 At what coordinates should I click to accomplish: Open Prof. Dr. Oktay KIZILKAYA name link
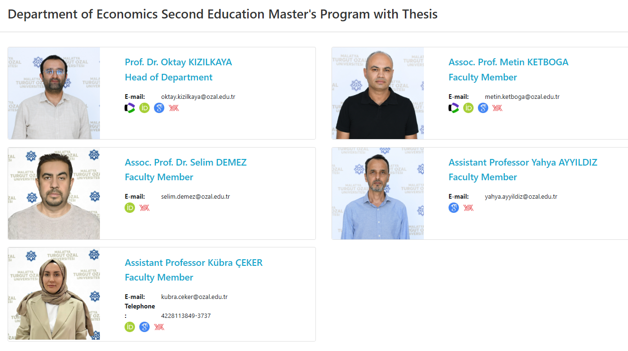[x=178, y=62]
